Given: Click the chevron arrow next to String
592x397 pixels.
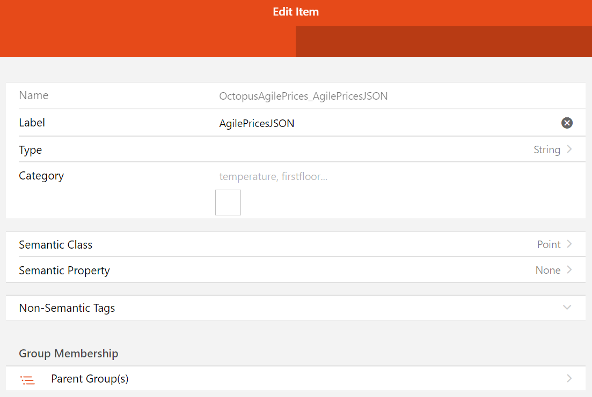Looking at the screenshot, I should [569, 149].
